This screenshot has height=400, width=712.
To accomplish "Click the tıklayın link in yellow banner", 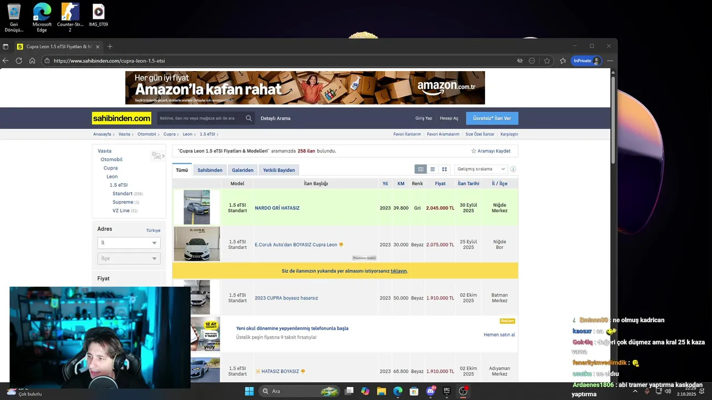I will [x=398, y=271].
